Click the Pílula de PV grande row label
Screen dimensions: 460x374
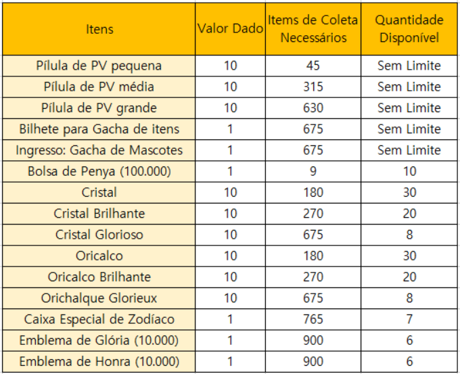click(99, 108)
